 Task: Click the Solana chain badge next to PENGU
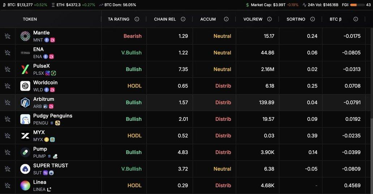52,123
